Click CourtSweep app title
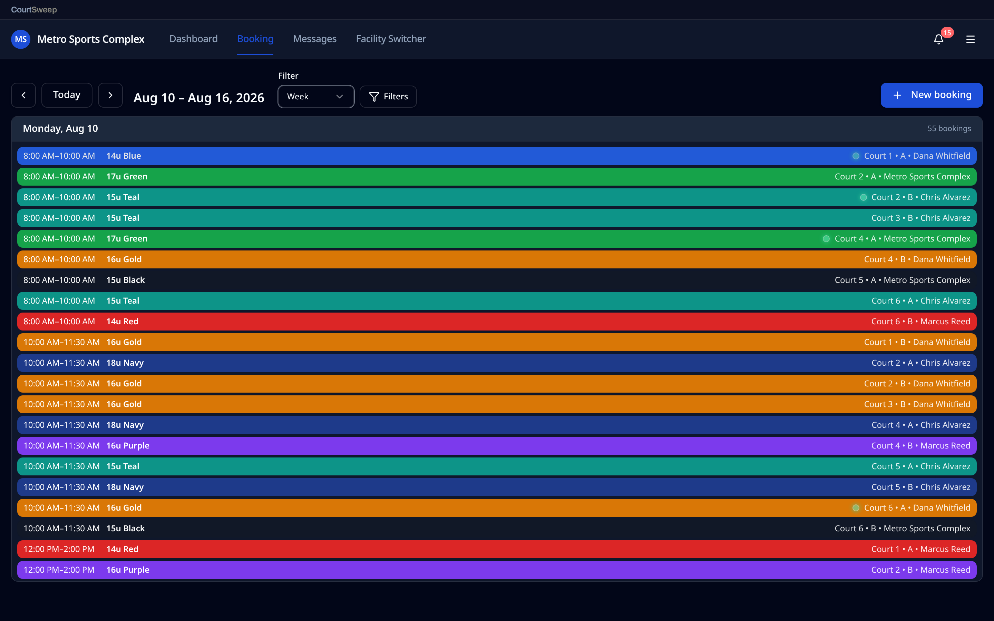 pos(34,9)
